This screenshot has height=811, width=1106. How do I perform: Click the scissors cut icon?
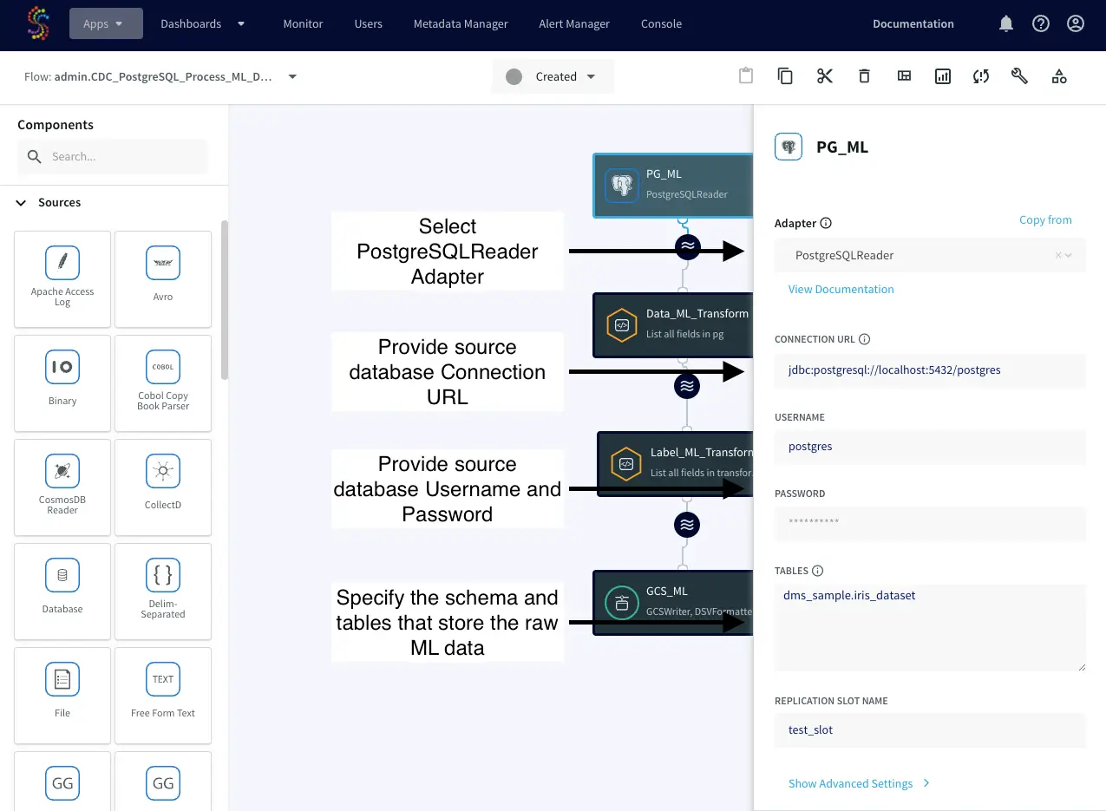[824, 76]
